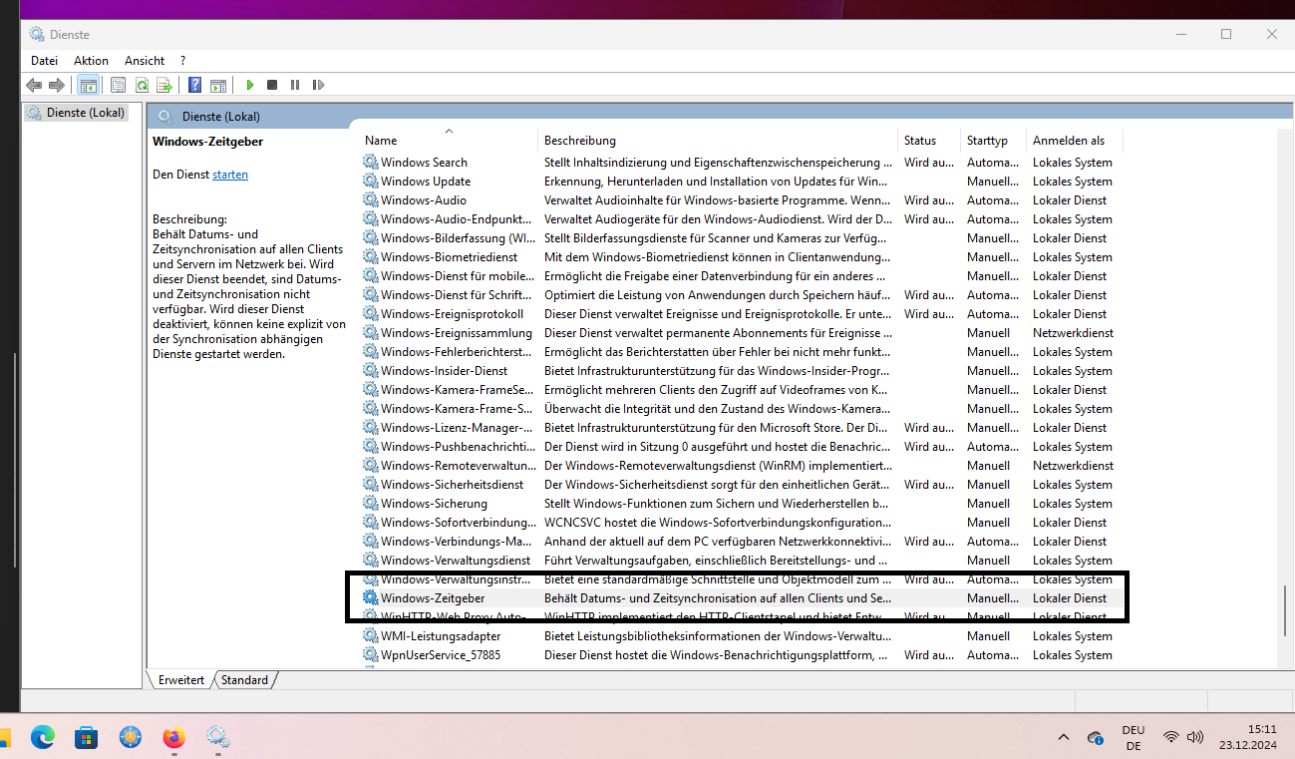
Task: Click the gear icon of Windows-Sicherung
Action: pyautogui.click(x=371, y=504)
